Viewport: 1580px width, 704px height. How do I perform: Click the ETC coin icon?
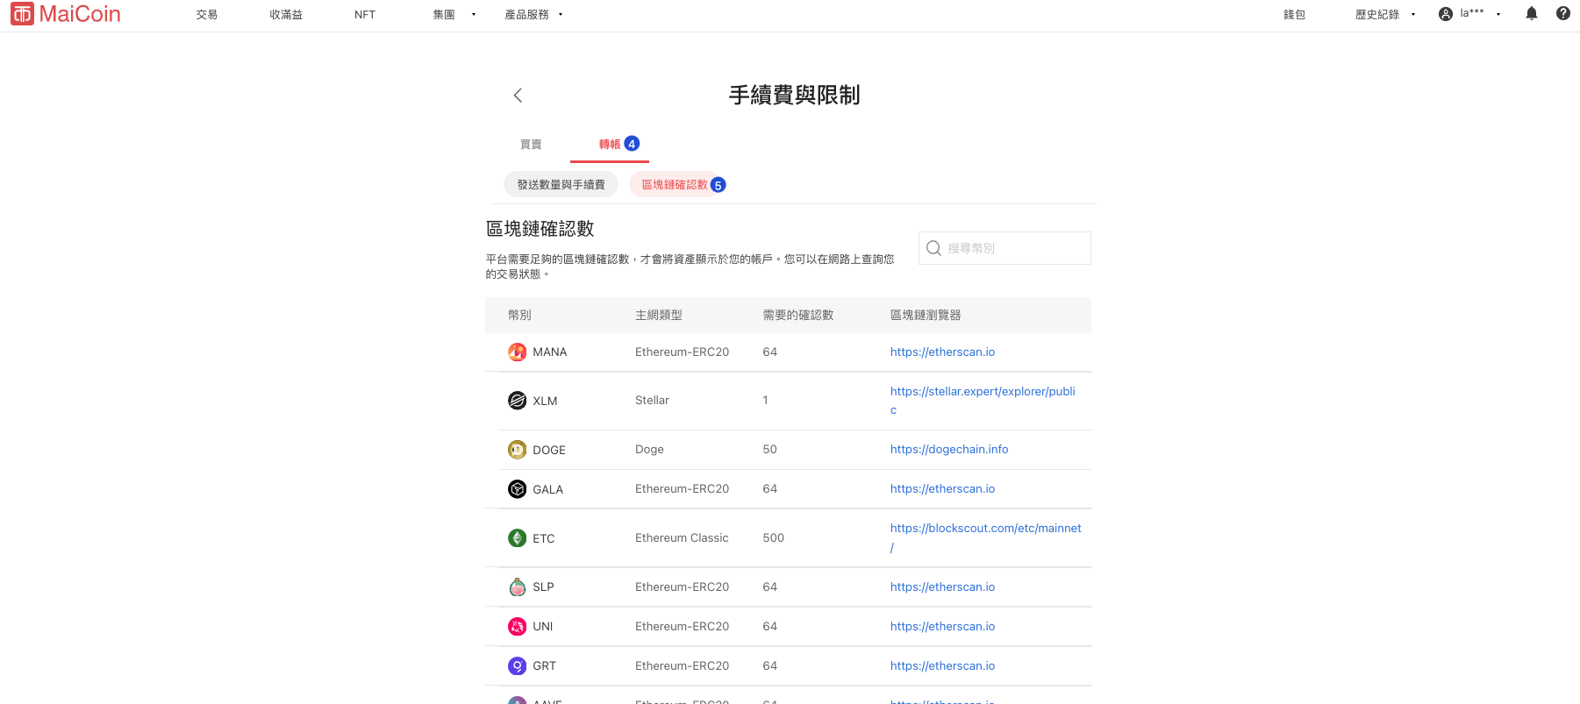pyautogui.click(x=518, y=538)
